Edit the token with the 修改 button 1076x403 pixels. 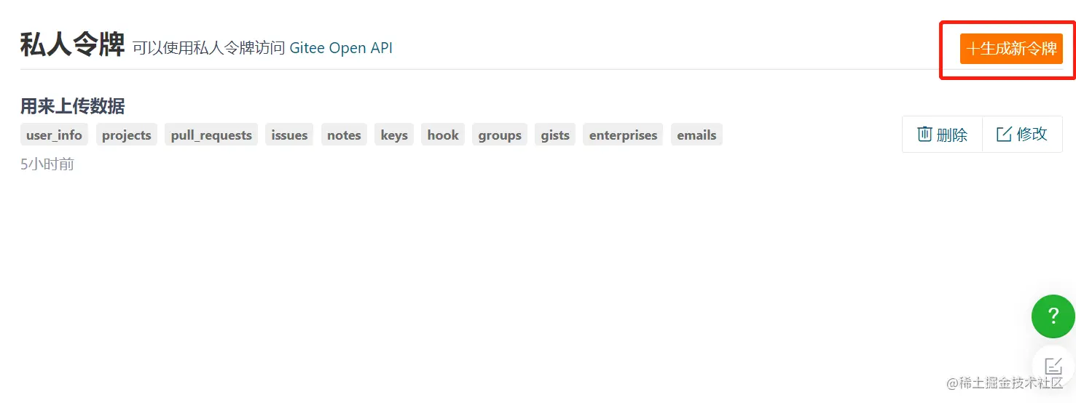[x=1022, y=135]
